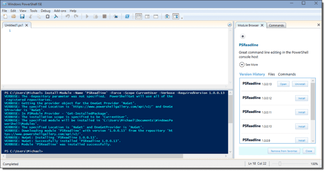
Task: Open the Help menu
Action: click(x=73, y=11)
